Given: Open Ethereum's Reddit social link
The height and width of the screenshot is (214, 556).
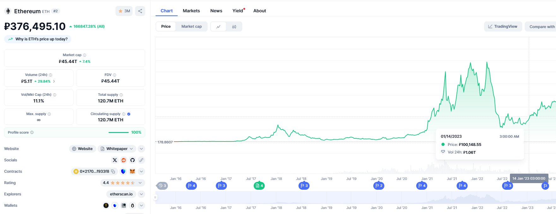Looking at the screenshot, I should 124,160.
